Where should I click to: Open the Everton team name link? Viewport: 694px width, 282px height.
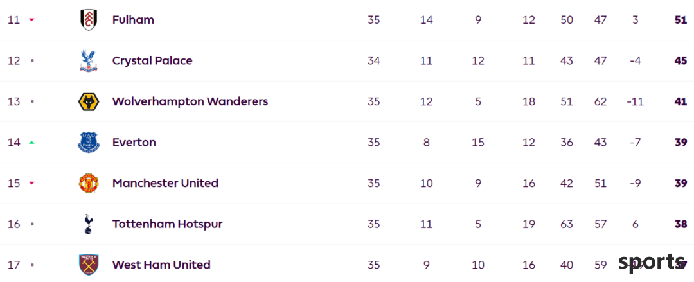[x=134, y=143]
